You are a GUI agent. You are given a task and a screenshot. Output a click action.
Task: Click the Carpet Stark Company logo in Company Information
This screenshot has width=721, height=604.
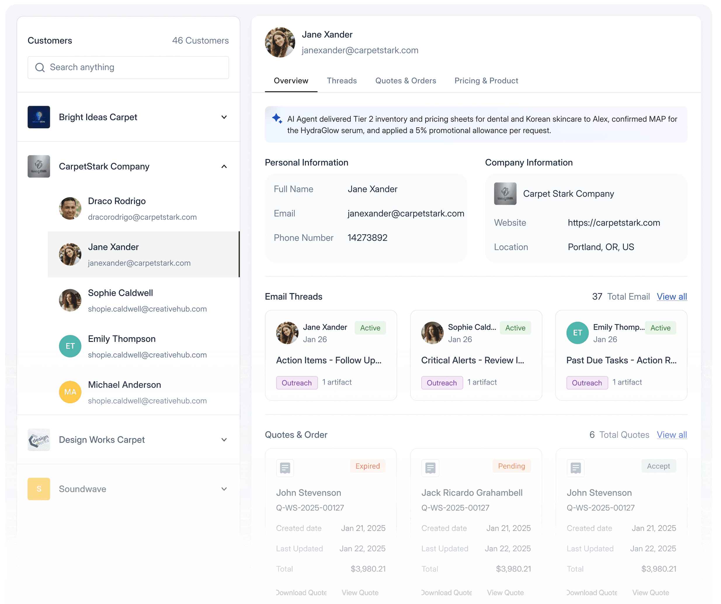(x=505, y=193)
